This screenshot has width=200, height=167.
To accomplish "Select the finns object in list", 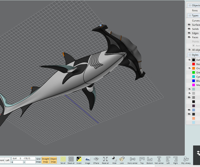I will pyautogui.click(x=195, y=10).
